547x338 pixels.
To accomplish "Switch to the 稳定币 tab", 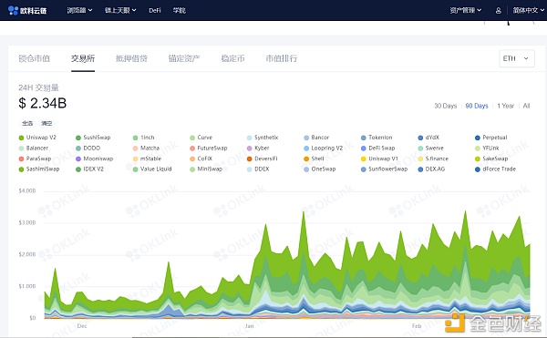I will tap(232, 58).
